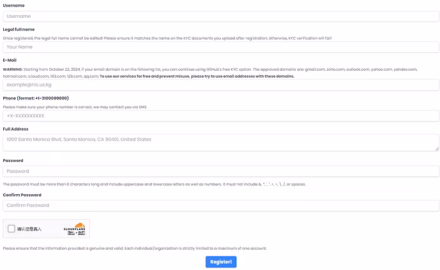440x270 pixels.
Task: Click into the Phone number field
Action: click(221, 116)
